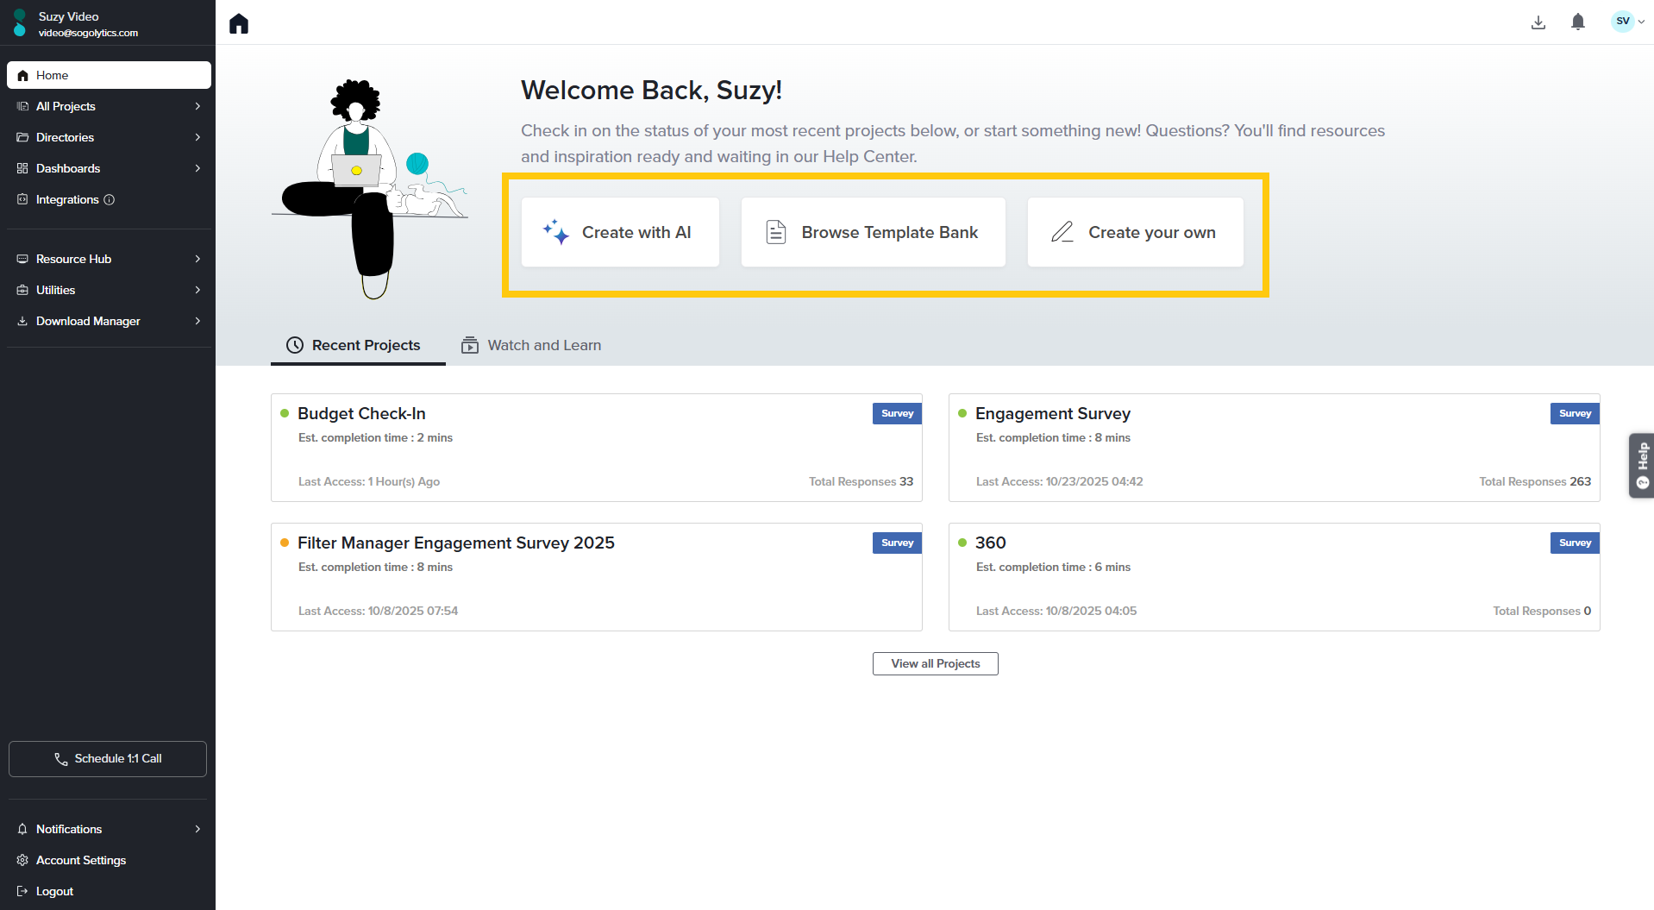Expand the Resource Hub submenu

197,259
